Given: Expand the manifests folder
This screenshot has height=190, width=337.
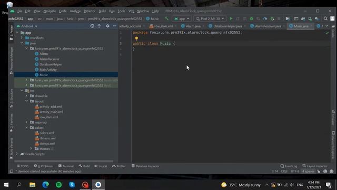Looking at the screenshot, I should click(22, 38).
